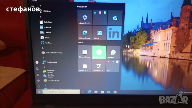Open the Camera app
Screen dimensions: 192x108
point(45,33)
